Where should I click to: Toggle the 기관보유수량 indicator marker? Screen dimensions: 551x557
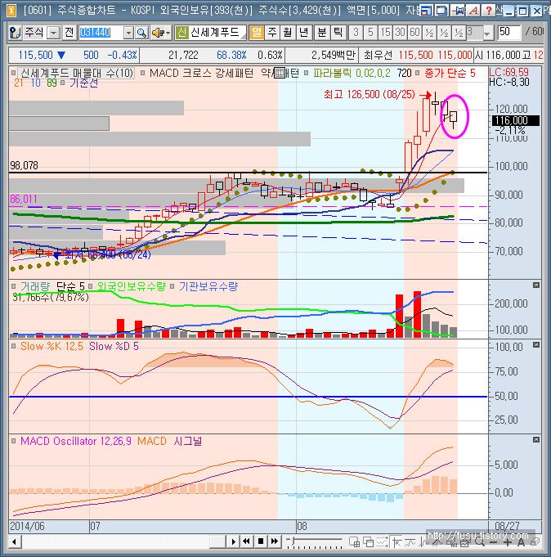coord(172,286)
